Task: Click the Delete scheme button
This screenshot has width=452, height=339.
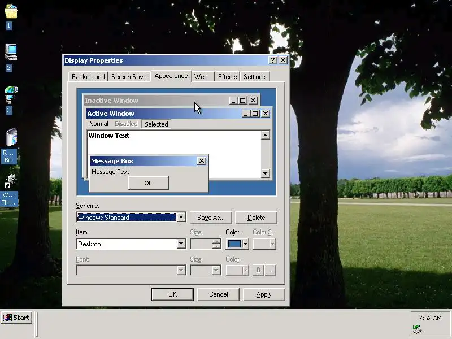Action: click(x=257, y=218)
